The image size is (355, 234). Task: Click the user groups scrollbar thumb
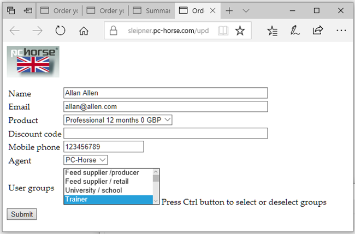pos(156,178)
